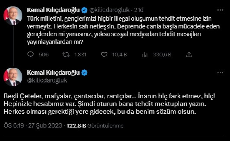Like the first tweet with heart icon
Viewport: 230px width, 141px height.
pyautogui.click(x=104, y=54)
